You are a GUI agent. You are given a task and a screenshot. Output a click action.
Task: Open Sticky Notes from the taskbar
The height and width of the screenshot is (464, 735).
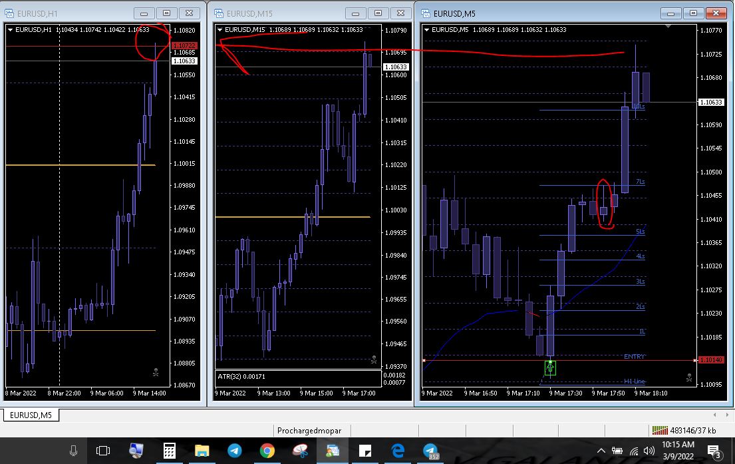point(365,451)
